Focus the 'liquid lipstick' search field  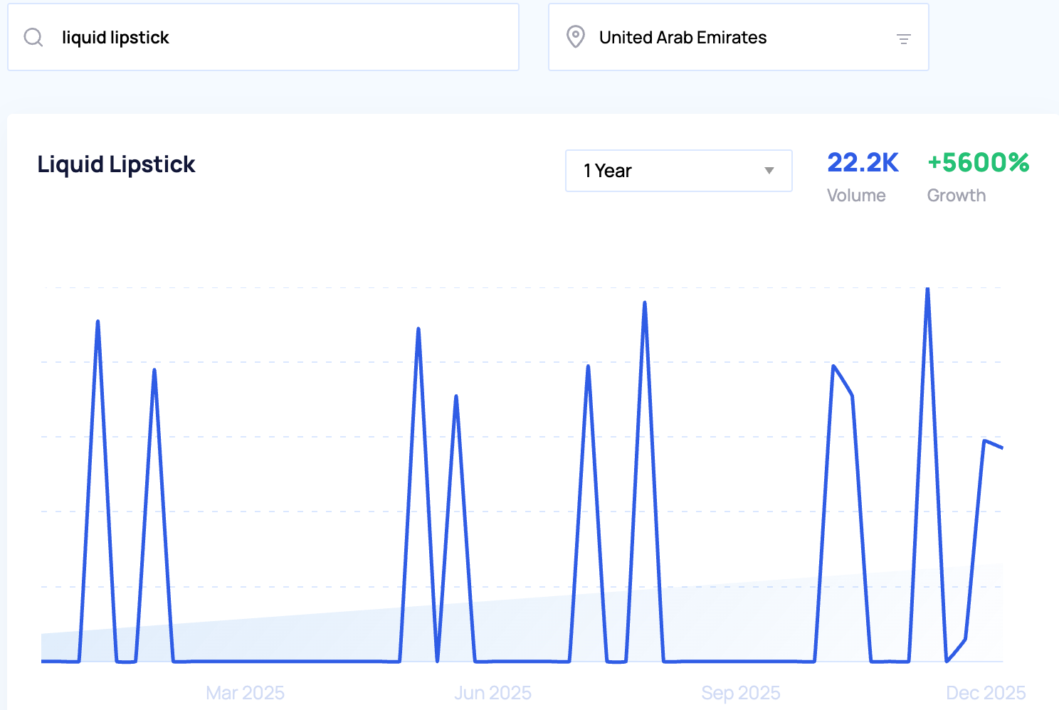pyautogui.click(x=285, y=37)
